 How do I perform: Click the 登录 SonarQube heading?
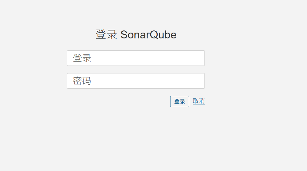(136, 35)
